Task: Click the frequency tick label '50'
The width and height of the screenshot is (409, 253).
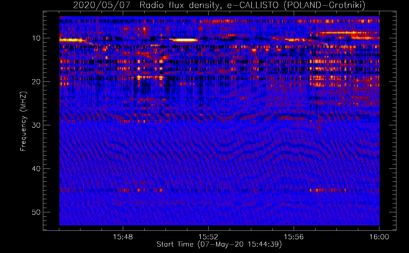Action: (x=36, y=212)
